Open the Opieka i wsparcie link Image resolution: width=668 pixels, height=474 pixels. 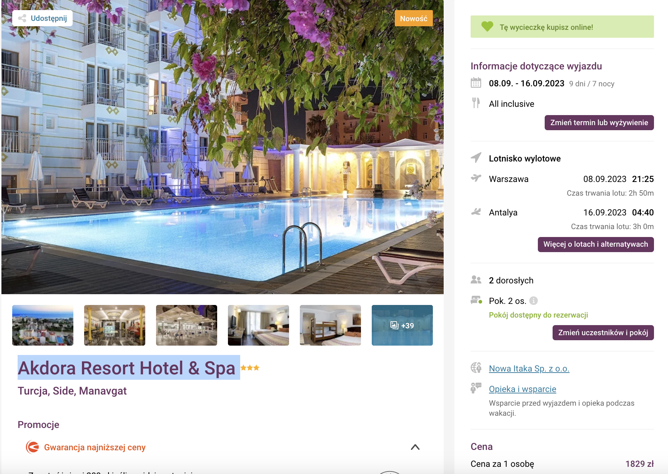[522, 389]
